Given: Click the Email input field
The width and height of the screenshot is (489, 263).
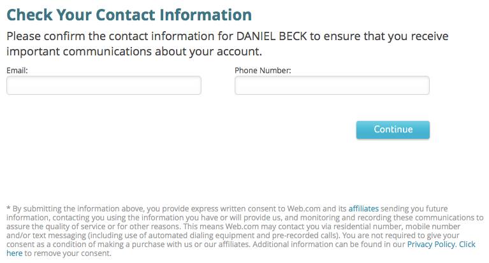Looking at the screenshot, I should click(x=104, y=85).
